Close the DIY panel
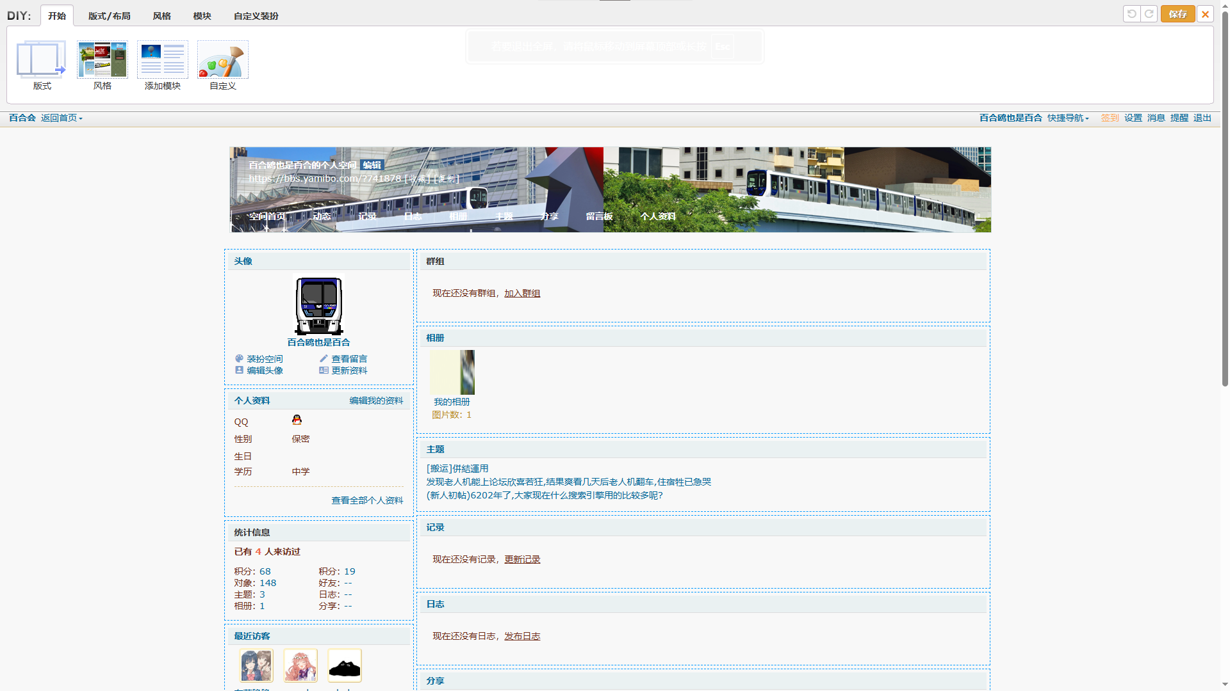The image size is (1230, 691). (1205, 14)
